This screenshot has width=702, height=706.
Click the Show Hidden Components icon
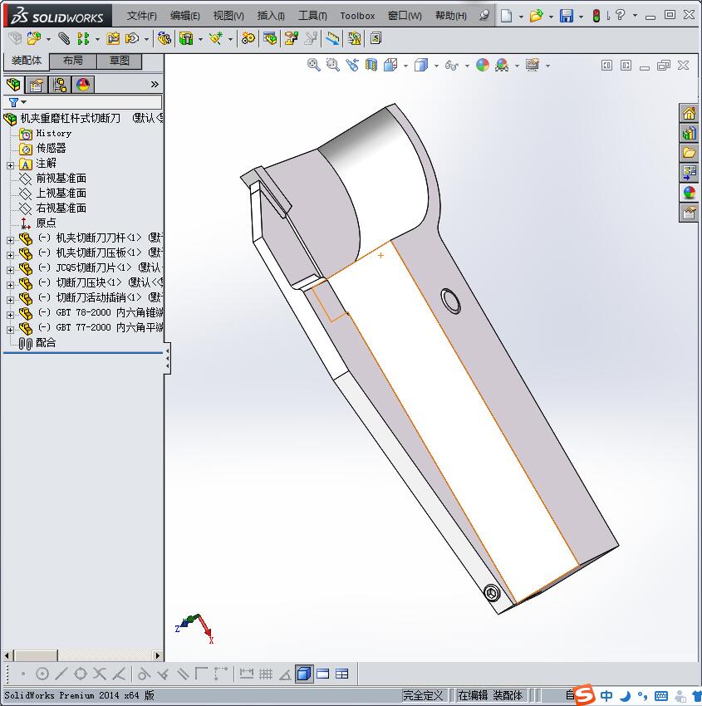[164, 39]
